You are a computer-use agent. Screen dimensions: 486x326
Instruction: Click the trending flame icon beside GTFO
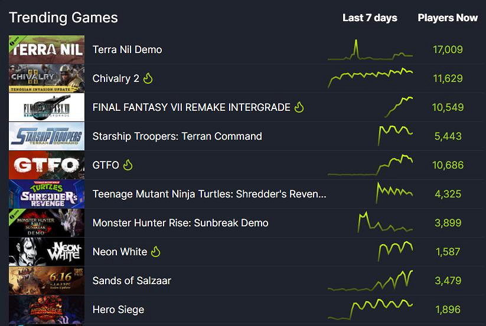coord(128,165)
